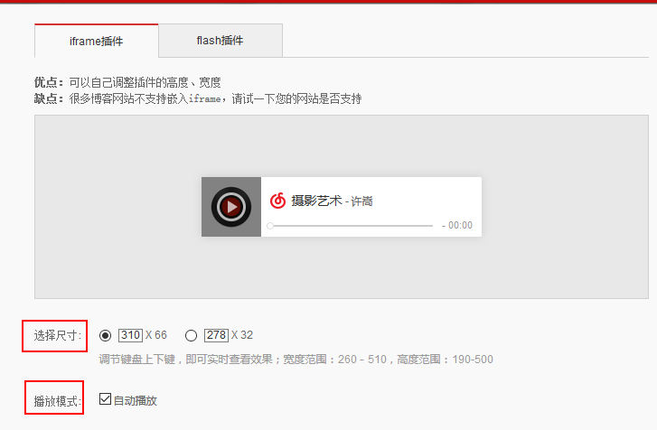Focus the width input showing 310
Image resolution: width=657 pixels, height=430 pixels.
(x=131, y=335)
